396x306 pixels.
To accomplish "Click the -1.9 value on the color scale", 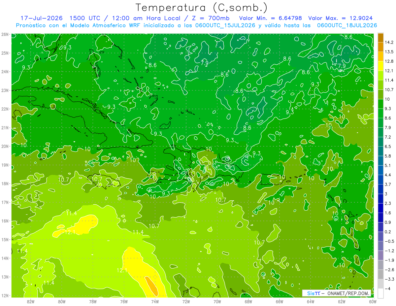I will 389,260.
